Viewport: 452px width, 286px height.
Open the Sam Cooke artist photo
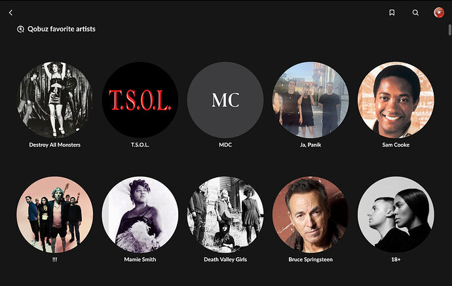[x=396, y=100]
